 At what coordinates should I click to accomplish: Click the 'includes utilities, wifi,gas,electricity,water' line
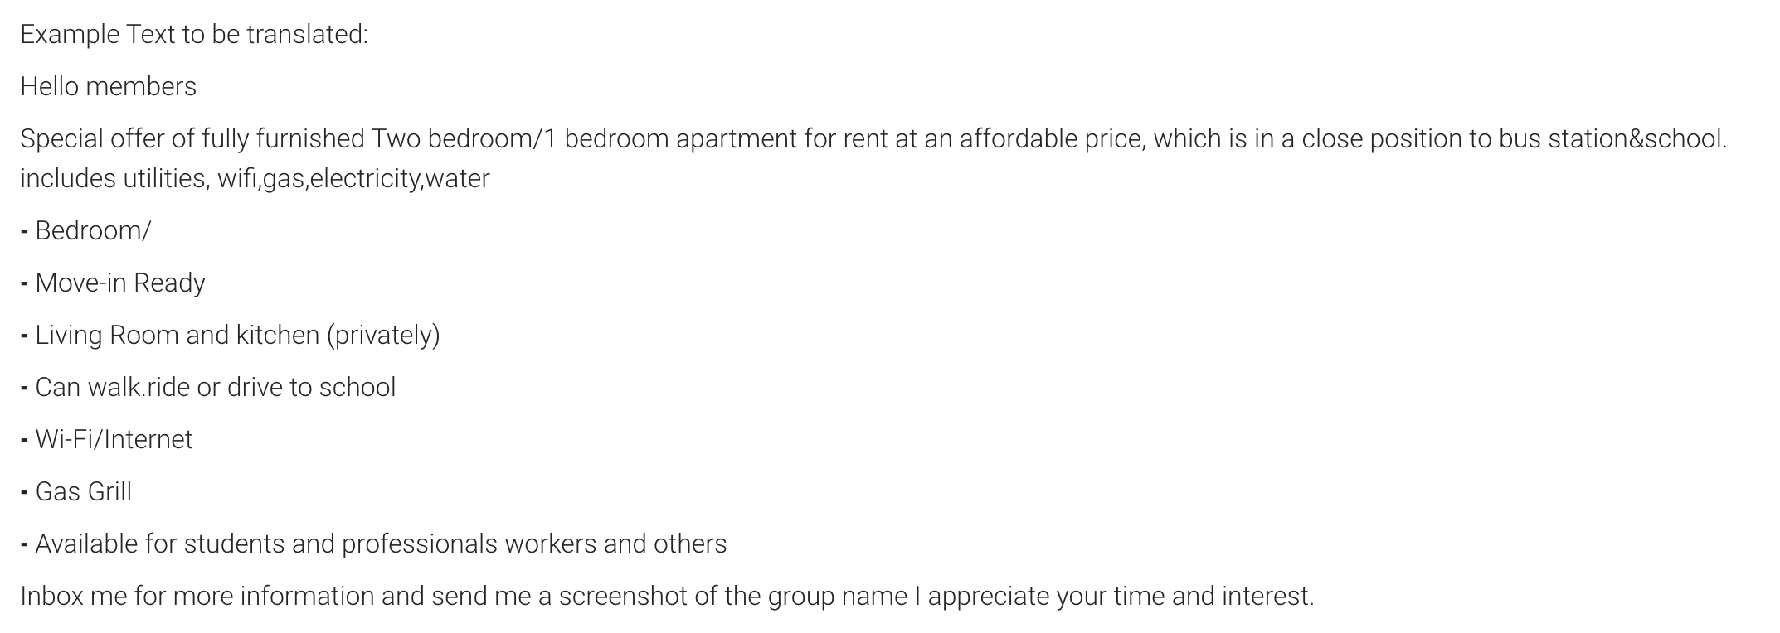pyautogui.click(x=255, y=179)
